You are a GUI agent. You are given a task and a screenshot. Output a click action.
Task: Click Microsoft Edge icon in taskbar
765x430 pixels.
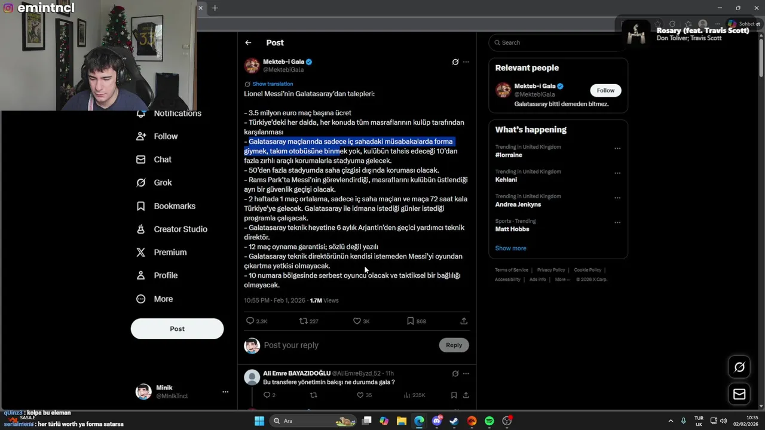[419, 421]
